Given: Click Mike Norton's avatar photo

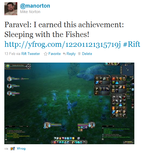Looking at the screenshot, I should (x=11, y=9).
